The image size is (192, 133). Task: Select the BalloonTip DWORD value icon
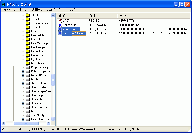(x=60, y=25)
